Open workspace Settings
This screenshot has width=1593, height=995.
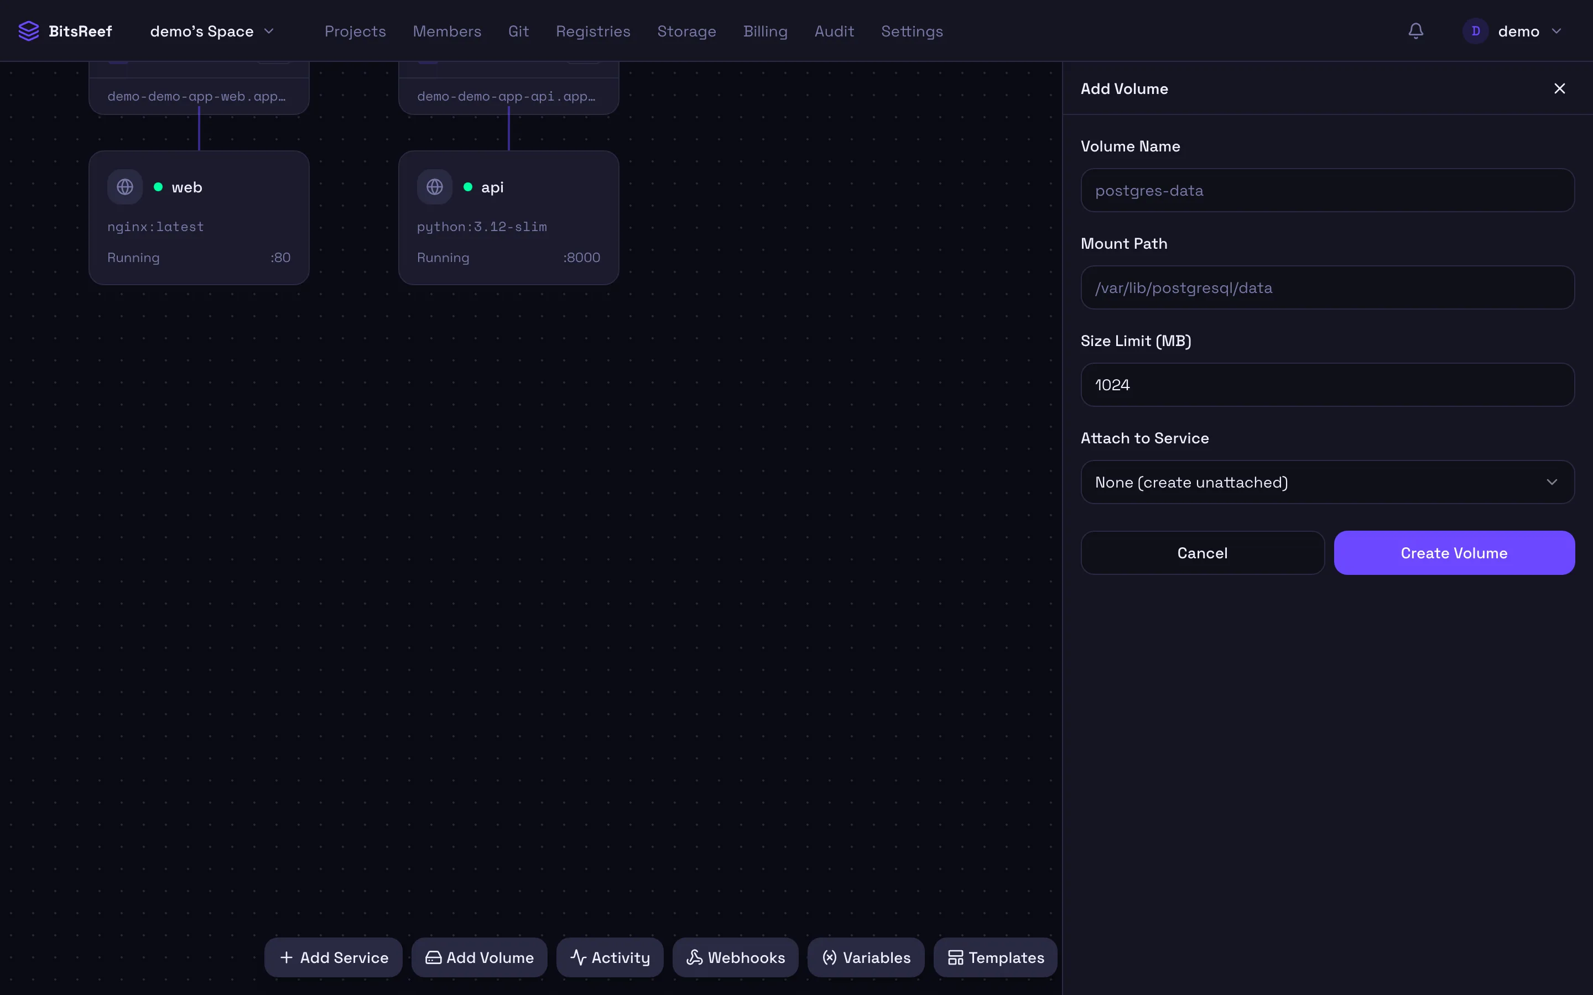point(912,31)
